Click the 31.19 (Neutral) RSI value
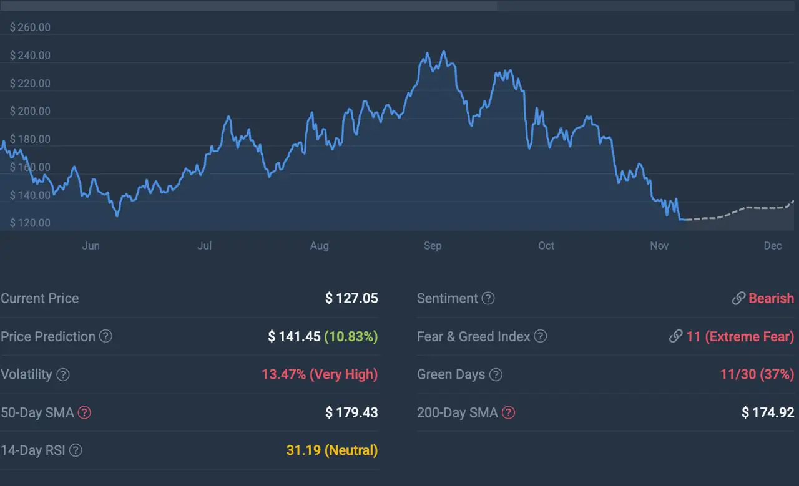Viewport: 799px width, 486px height. coord(331,450)
